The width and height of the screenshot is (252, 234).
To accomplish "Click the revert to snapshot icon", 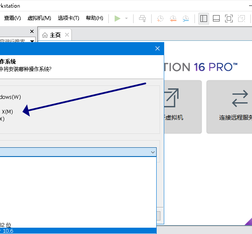I will pos(173,18).
